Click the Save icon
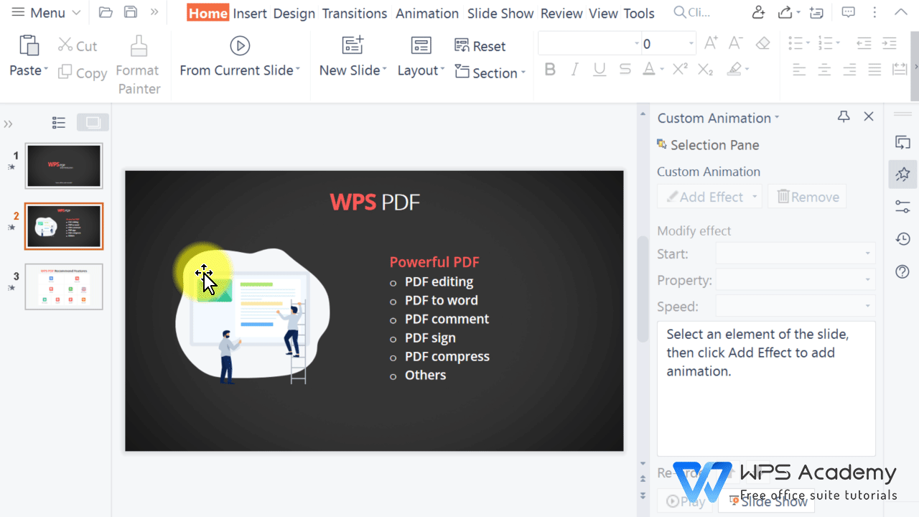The width and height of the screenshot is (919, 517). click(131, 12)
